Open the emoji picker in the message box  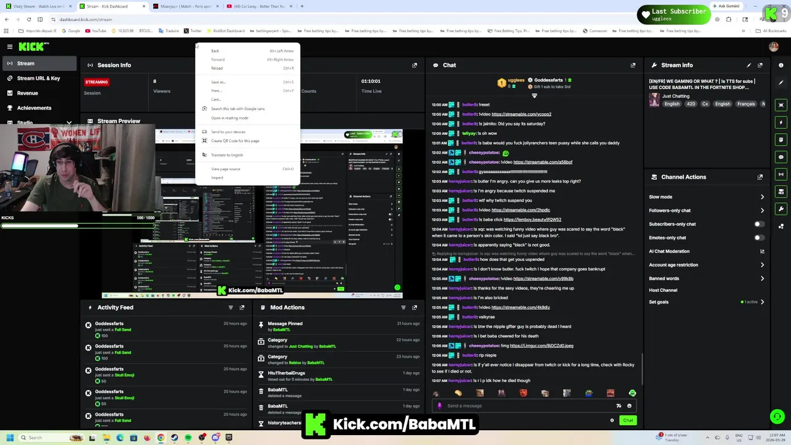[x=629, y=406]
